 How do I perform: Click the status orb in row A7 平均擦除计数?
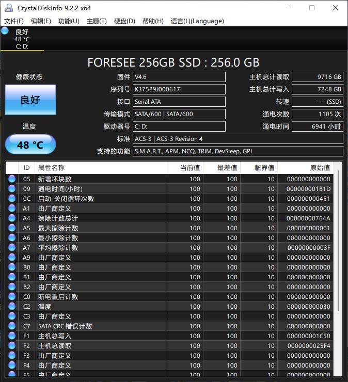12,247
